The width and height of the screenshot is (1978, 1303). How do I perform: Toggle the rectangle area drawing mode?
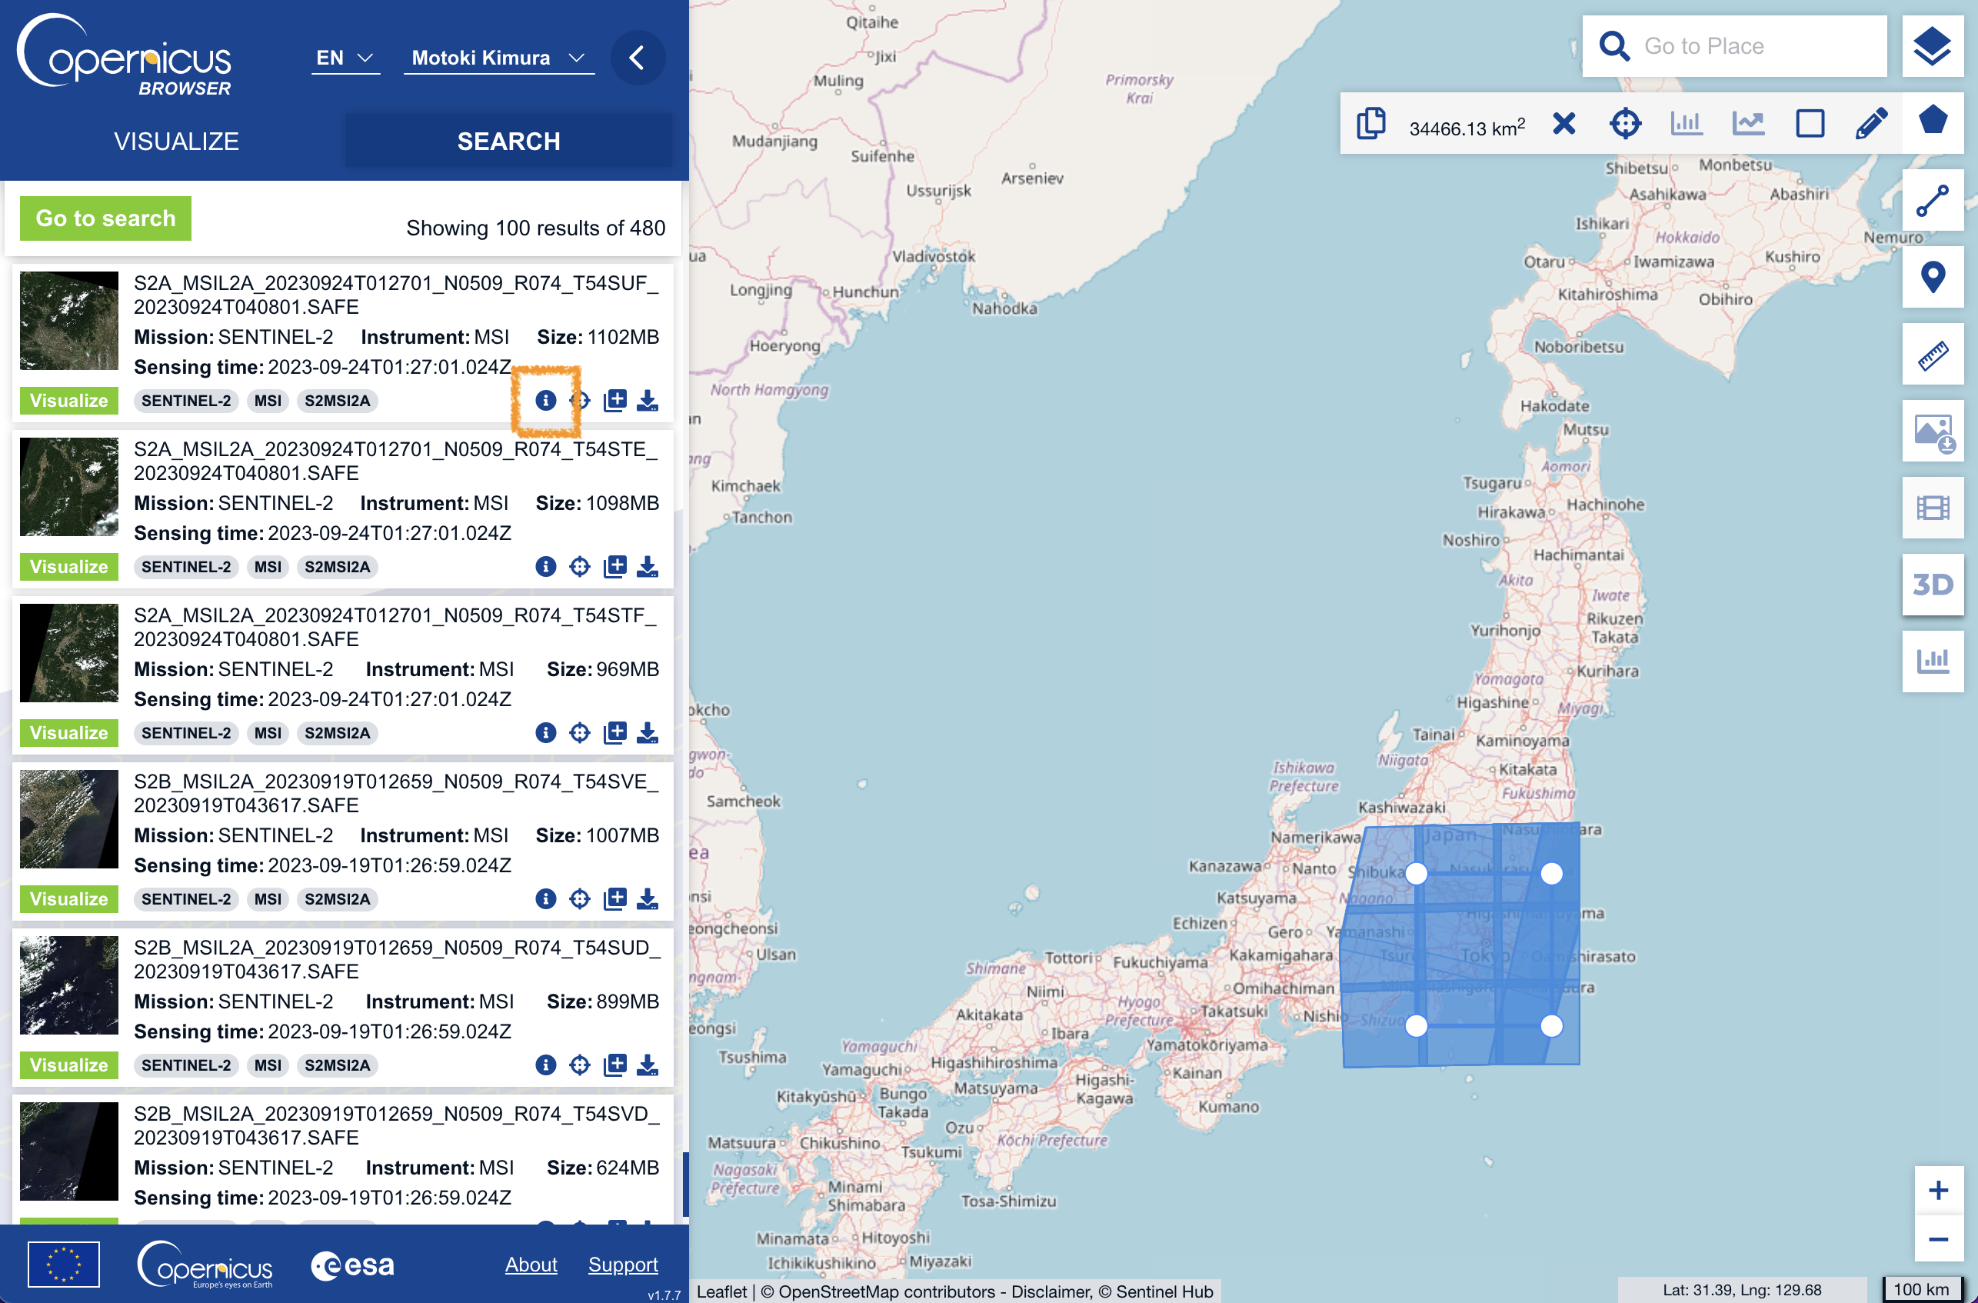[x=1810, y=124]
